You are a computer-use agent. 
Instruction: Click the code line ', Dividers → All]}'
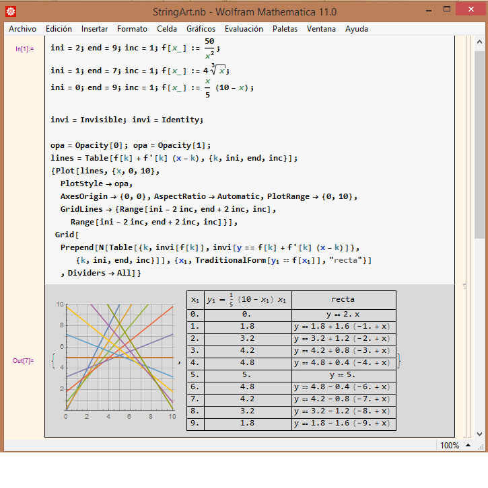[x=101, y=273]
